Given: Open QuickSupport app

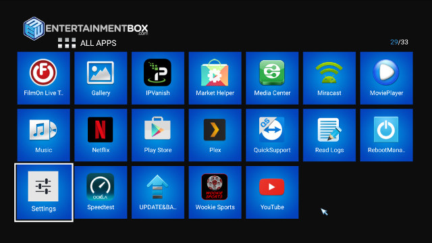Looking at the screenshot, I should click(x=272, y=135).
